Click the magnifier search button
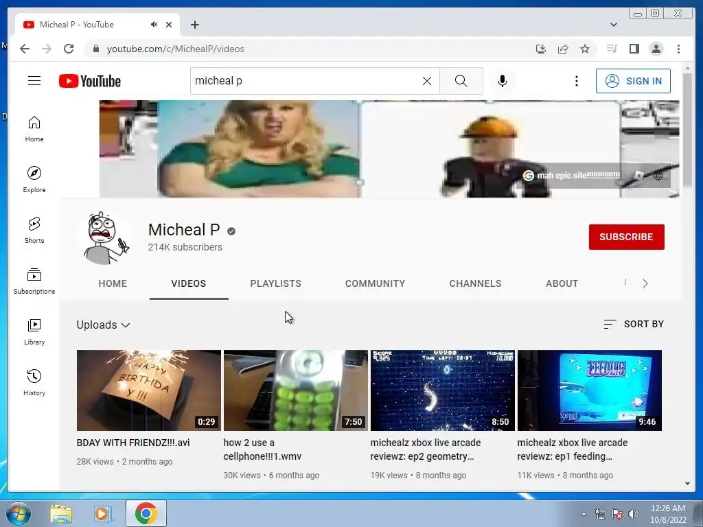The width and height of the screenshot is (703, 527). (x=461, y=81)
